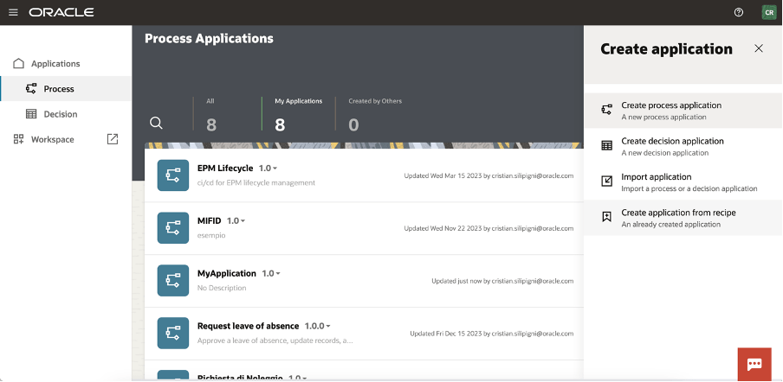This screenshot has width=783, height=382.
Task: Open Decision in the sidebar
Action: pyautogui.click(x=60, y=114)
